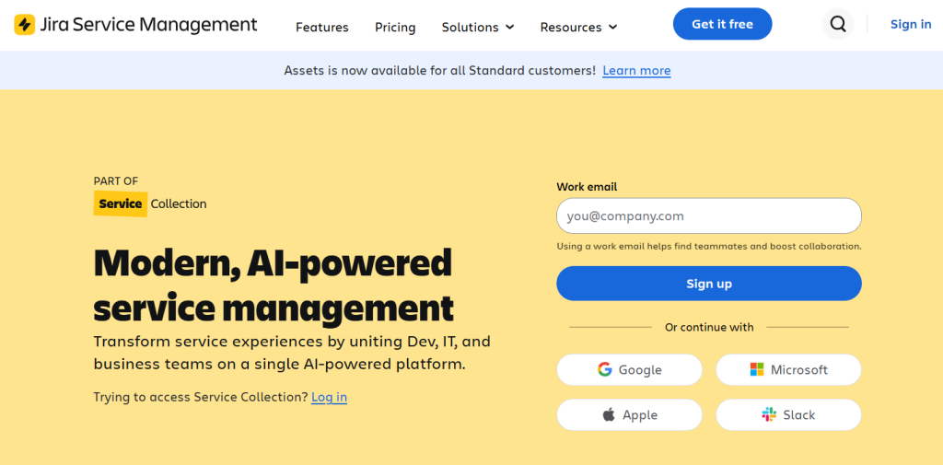Click the "Modern, AI-powered service management" headline

coord(274,285)
